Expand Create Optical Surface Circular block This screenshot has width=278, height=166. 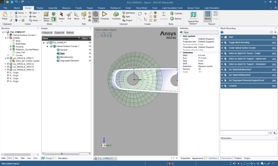point(222,48)
